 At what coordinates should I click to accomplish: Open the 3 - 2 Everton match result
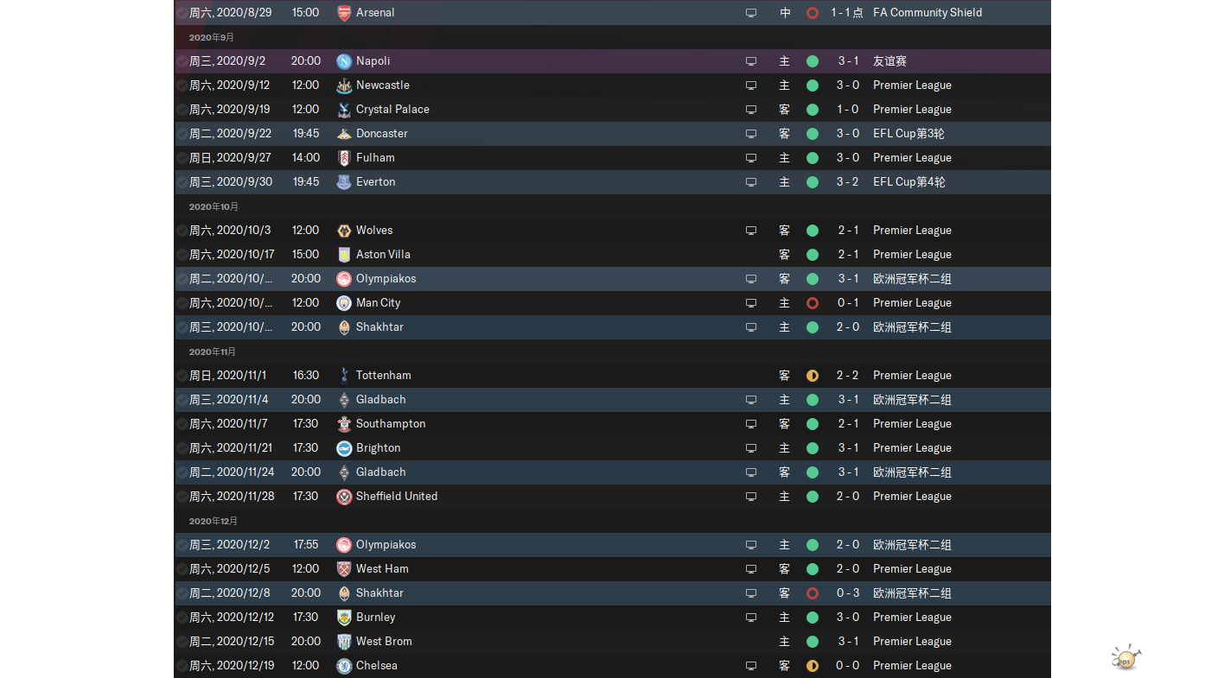[x=848, y=182]
